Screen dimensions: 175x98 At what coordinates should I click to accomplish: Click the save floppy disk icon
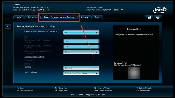149,17
